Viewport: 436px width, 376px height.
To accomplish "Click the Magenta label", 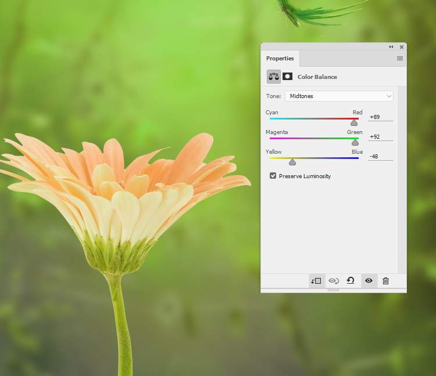I will pyautogui.click(x=277, y=132).
